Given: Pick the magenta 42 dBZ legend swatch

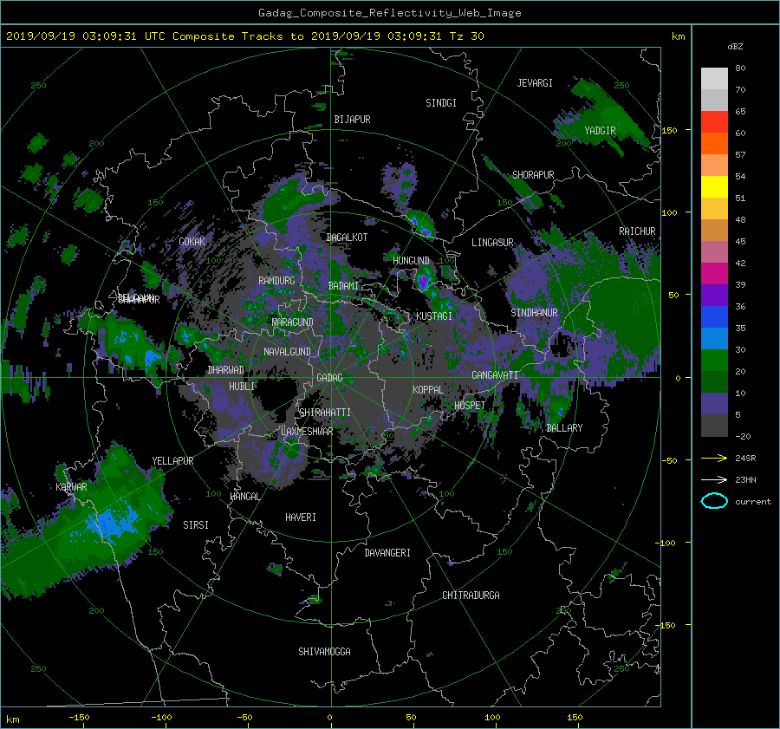Looking at the screenshot, I should tap(714, 273).
